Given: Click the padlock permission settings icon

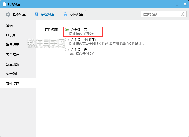Looking at the screenshot, I should point(65,14).
